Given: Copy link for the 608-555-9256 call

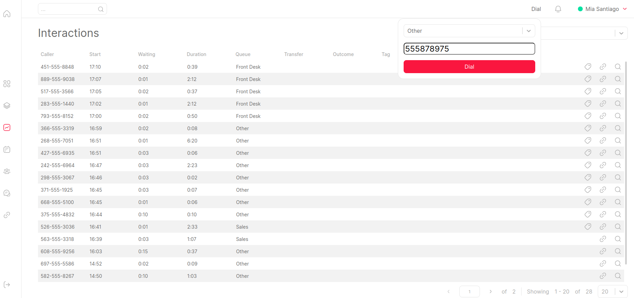Looking at the screenshot, I should (x=603, y=251).
